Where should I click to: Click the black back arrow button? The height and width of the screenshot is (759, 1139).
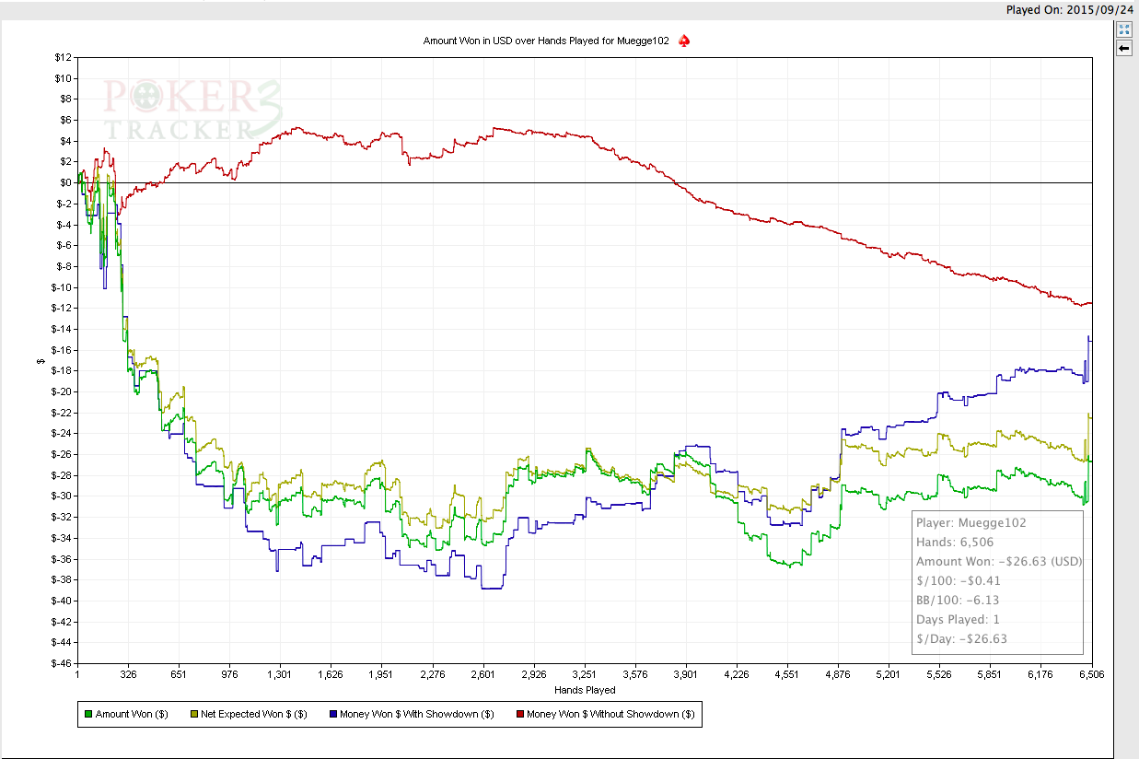pyautogui.click(x=1123, y=48)
